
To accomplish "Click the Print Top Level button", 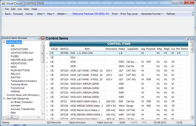I will pyautogui.click(x=129, y=14).
